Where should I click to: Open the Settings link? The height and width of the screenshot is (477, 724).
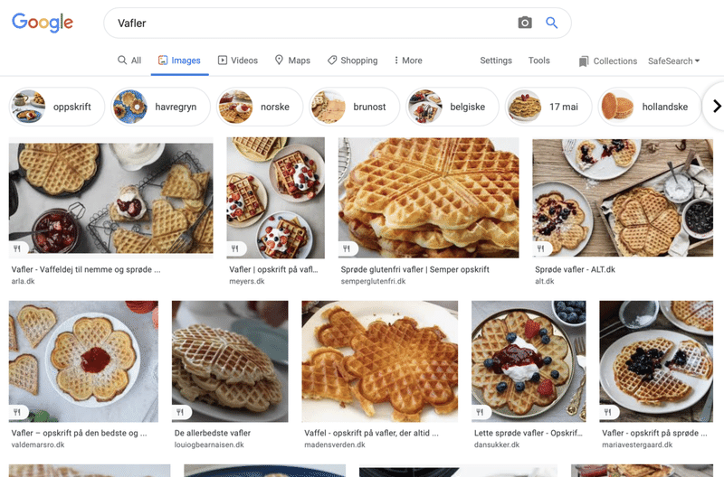pos(496,61)
